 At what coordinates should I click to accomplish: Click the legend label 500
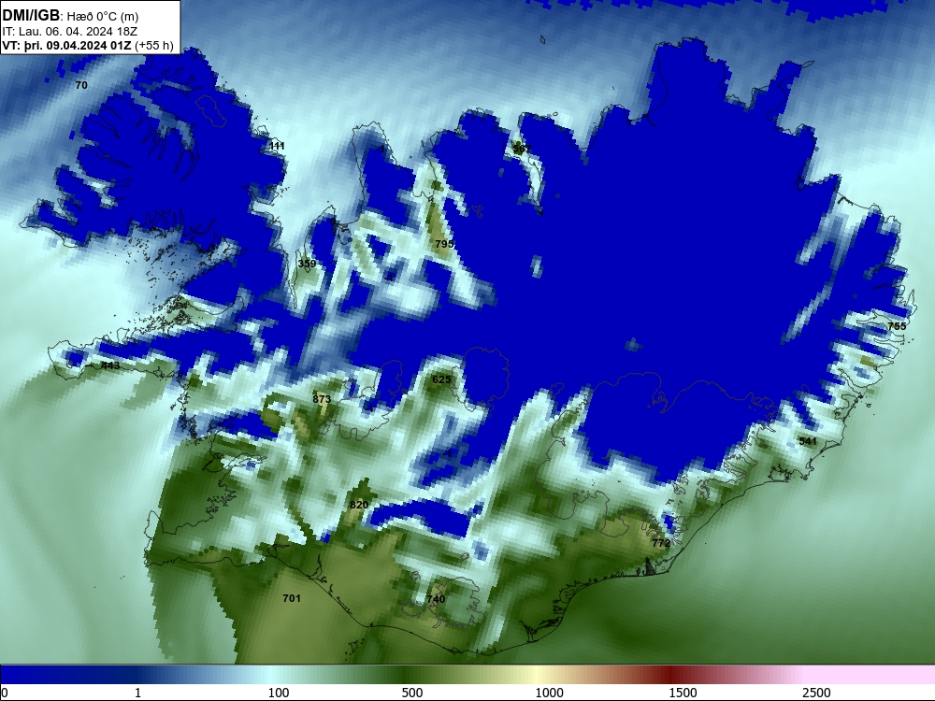[x=412, y=693]
